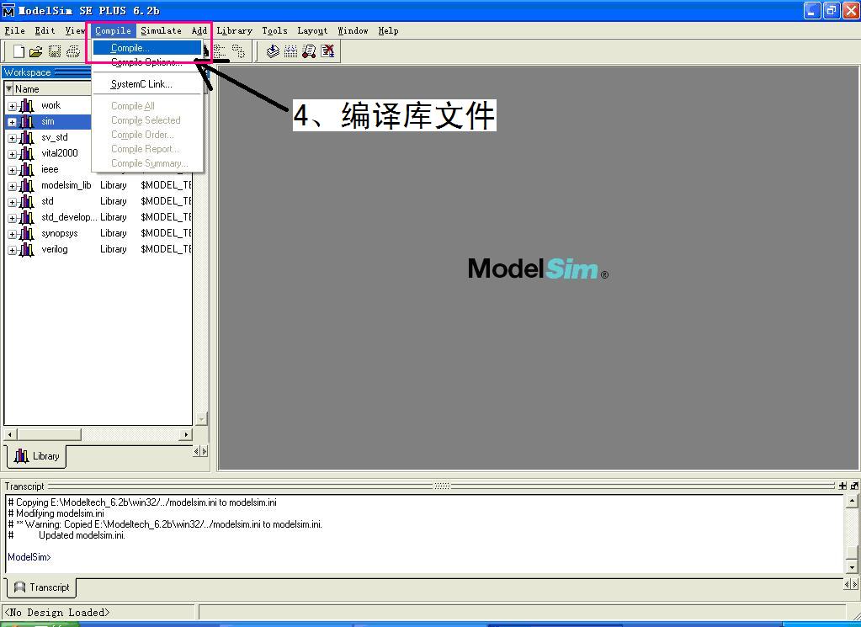Viewport: 861px width, 627px height.
Task: Open the Edit menu
Action: tap(45, 31)
